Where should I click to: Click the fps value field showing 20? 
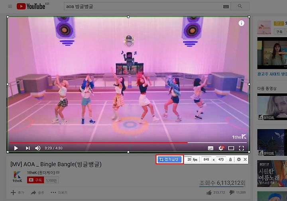189,160
